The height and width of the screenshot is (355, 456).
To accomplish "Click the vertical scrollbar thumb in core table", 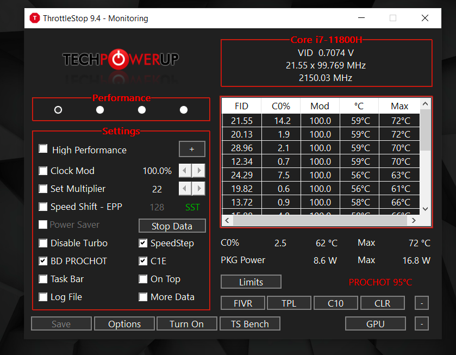I will [425, 130].
